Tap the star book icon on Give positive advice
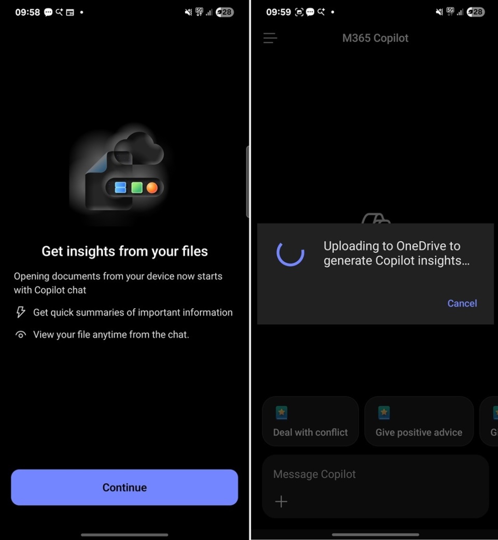 coord(384,412)
